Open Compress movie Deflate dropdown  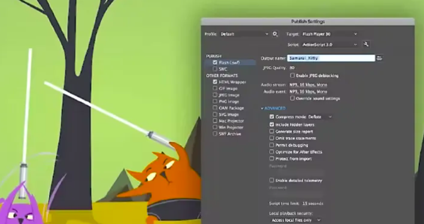click(x=320, y=117)
